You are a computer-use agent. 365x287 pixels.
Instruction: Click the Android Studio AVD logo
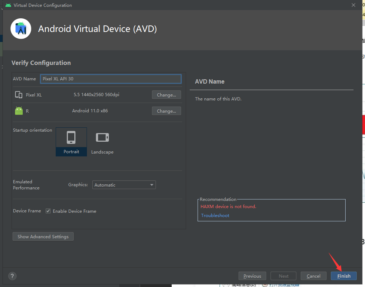21,29
